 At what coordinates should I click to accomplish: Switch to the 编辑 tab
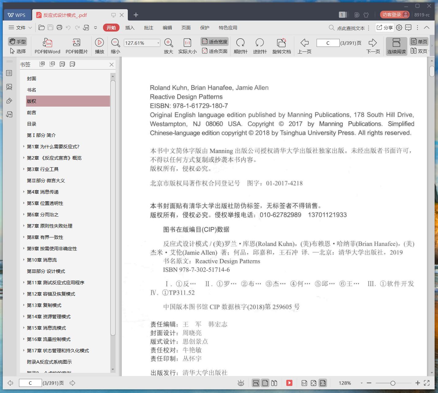167,28
